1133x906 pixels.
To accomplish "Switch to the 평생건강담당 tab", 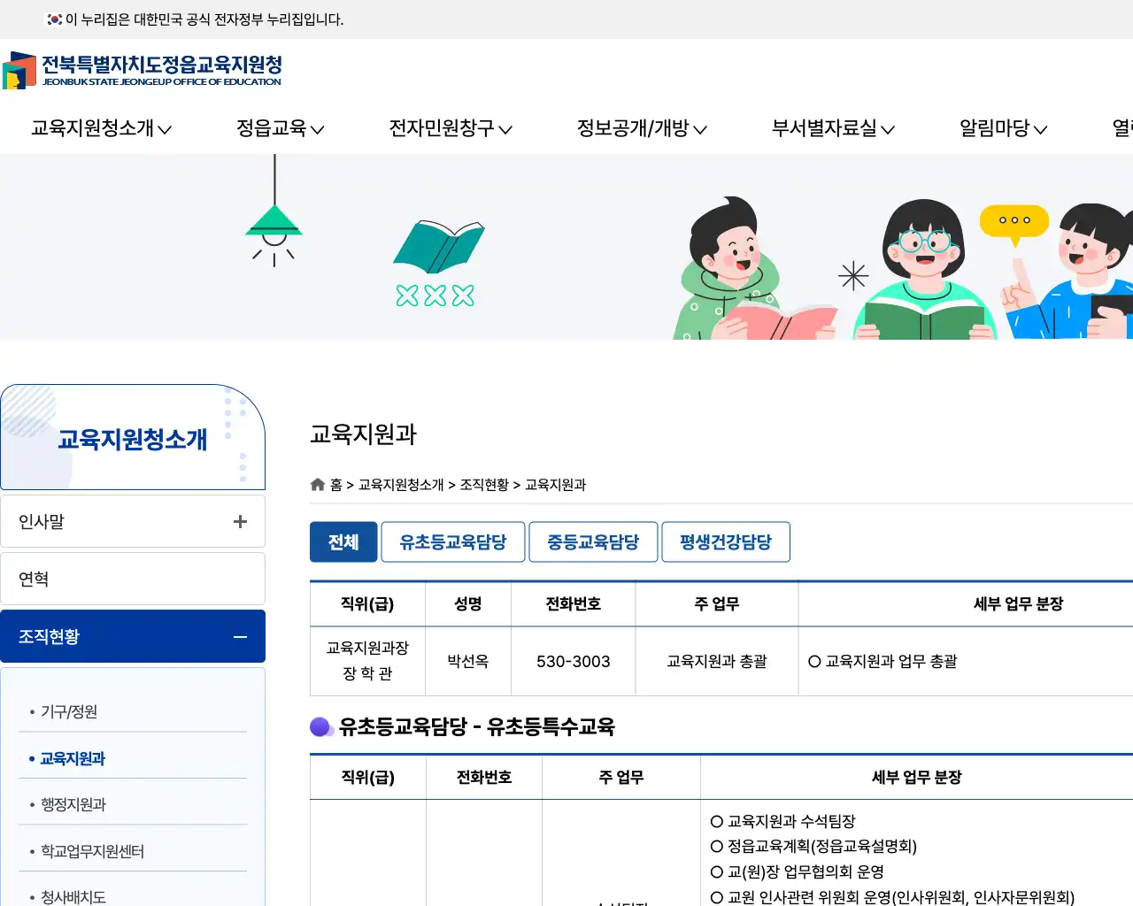I will click(x=726, y=541).
